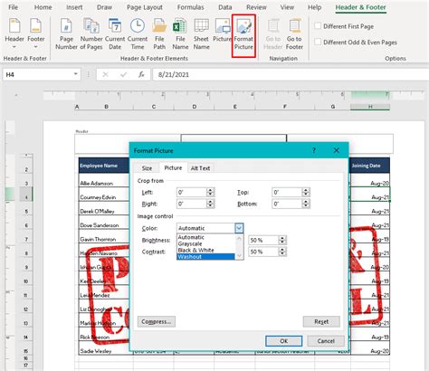The image size is (429, 371).
Task: Open the Help ribbon tab
Action: [x=314, y=7]
